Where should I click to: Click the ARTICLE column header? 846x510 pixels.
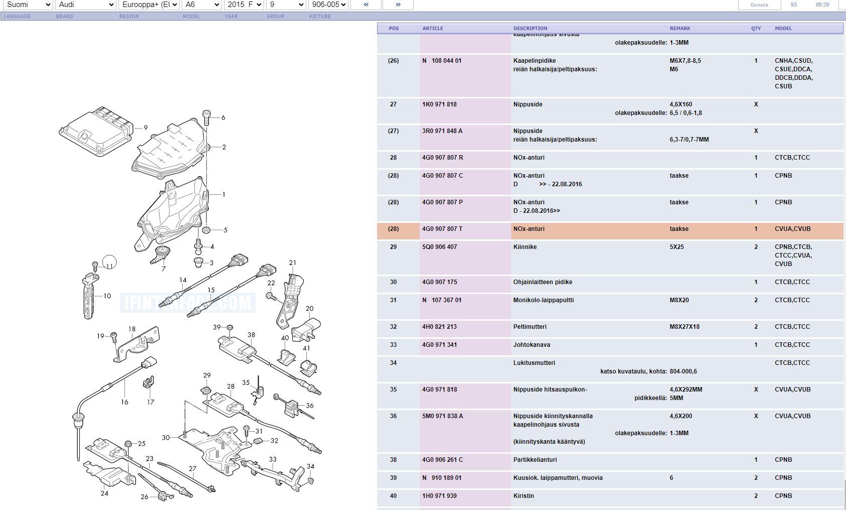[x=433, y=29]
